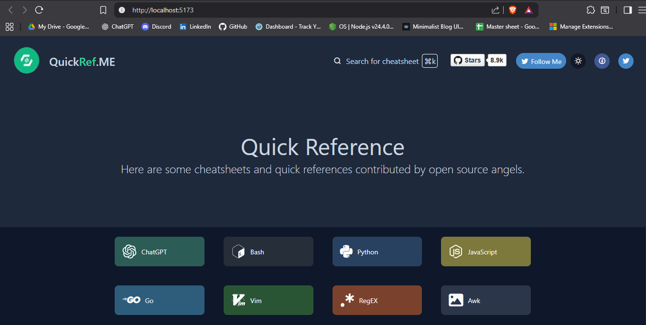Toggle the browser sidebar panel icon
Image resolution: width=646 pixels, height=325 pixels.
[627, 10]
